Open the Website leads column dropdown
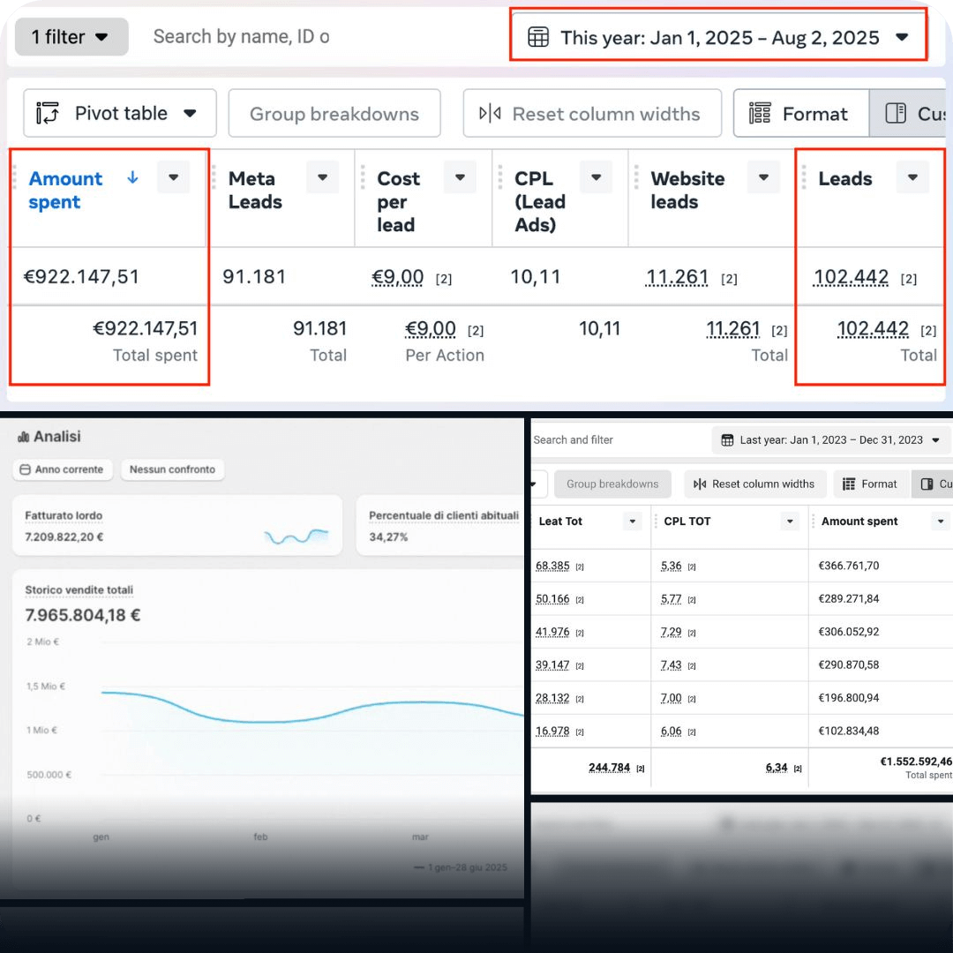The height and width of the screenshot is (953, 953). tap(763, 177)
